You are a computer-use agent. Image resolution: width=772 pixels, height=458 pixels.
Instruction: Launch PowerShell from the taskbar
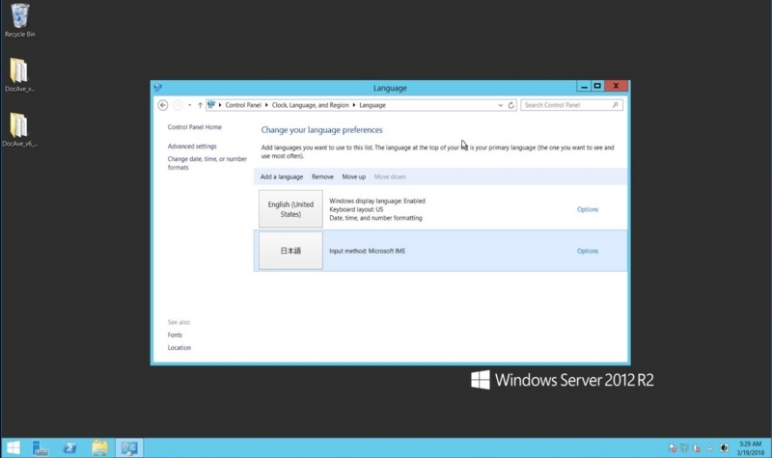[69, 447]
